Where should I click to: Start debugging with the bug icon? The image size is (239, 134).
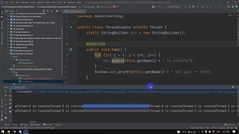point(190,7)
